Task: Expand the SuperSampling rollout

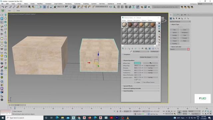Action: coord(140,91)
